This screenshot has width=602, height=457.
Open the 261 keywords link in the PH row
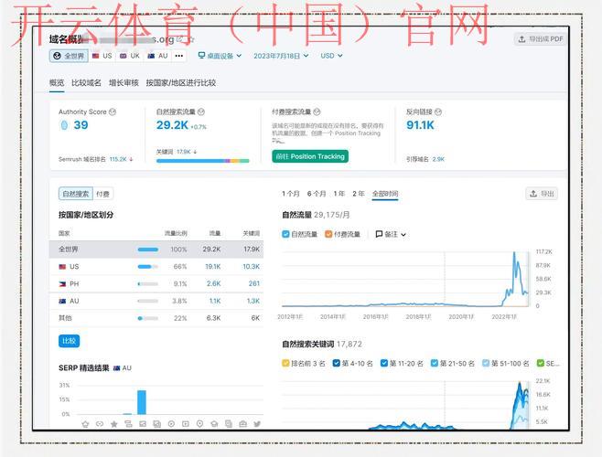[x=254, y=283]
